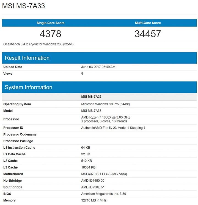Select American Megatrends Inc. 3.30 value
198x205 pixels.
[x=103, y=194]
